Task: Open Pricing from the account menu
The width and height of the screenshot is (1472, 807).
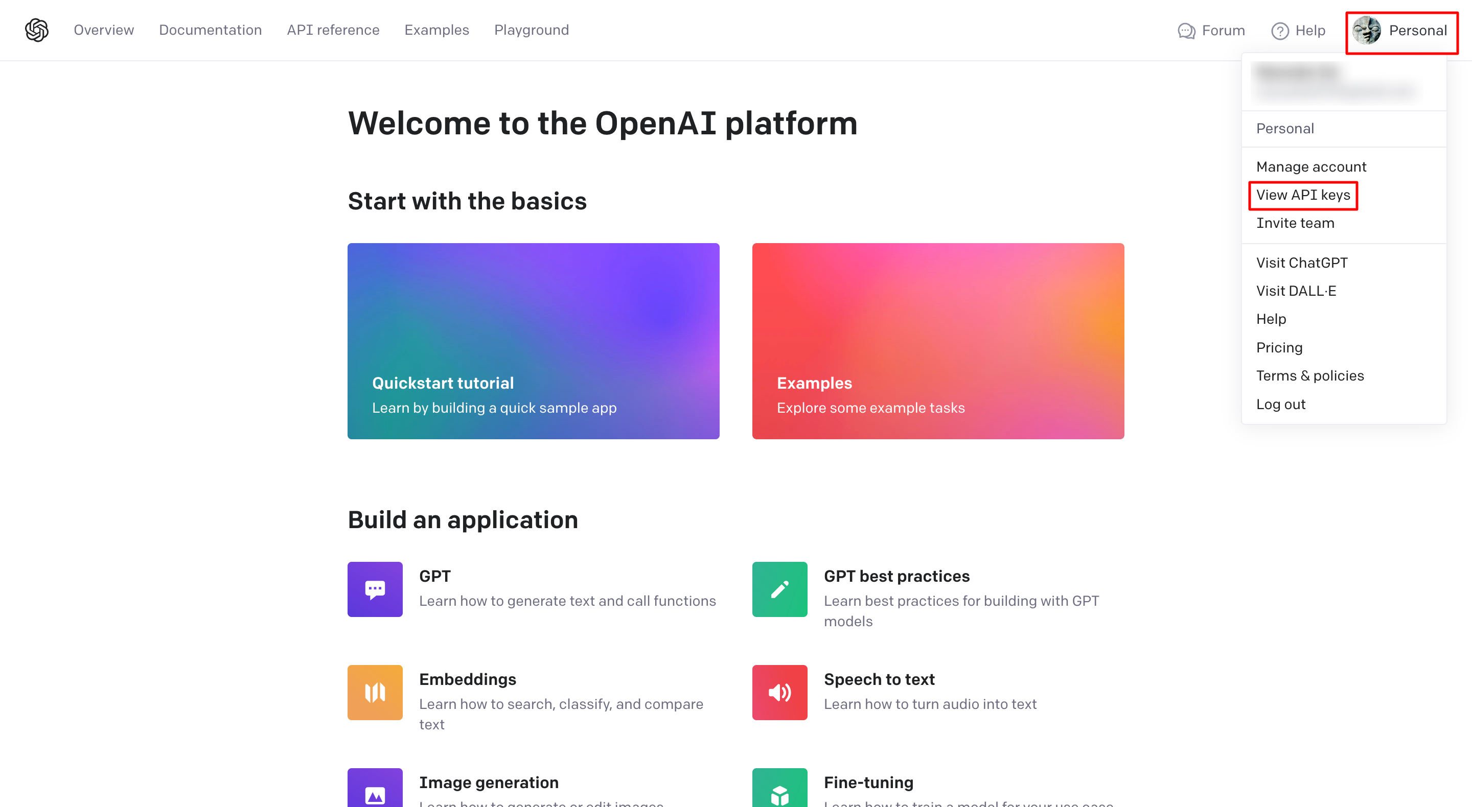Action: (1279, 348)
